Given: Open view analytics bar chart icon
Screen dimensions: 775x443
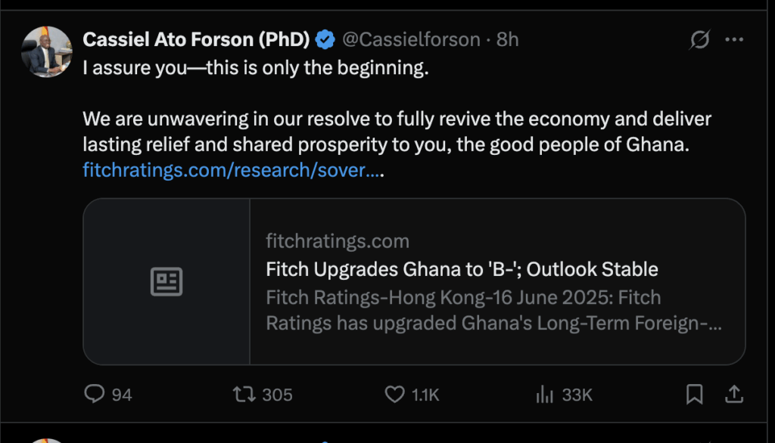Looking at the screenshot, I should [x=544, y=394].
